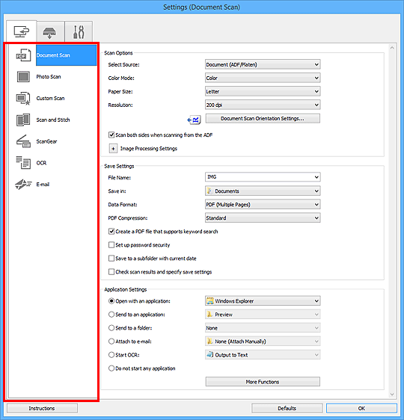The height and width of the screenshot is (420, 404).
Task: Expand Image Processing Settings
Action: coord(113,149)
